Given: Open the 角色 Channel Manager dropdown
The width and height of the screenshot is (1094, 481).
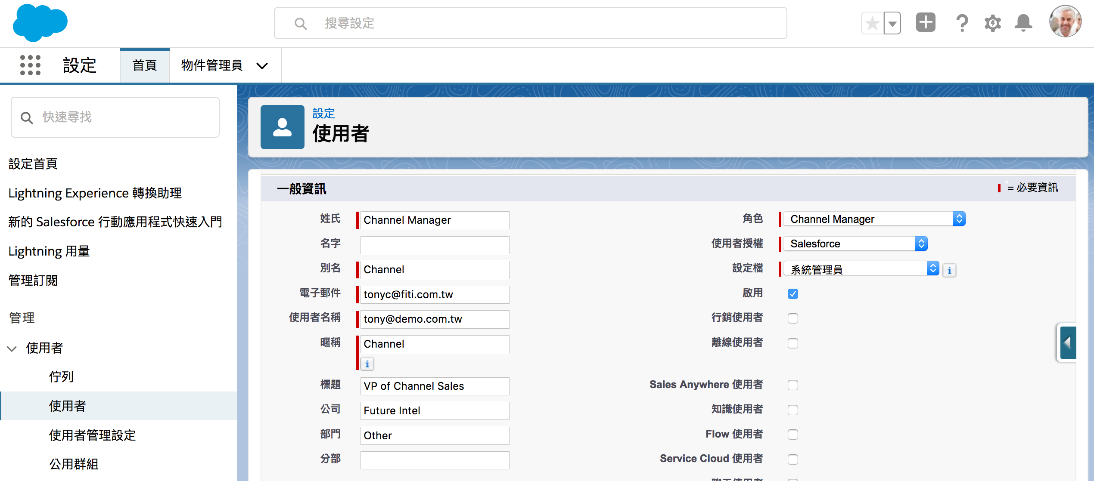Looking at the screenshot, I should [959, 219].
